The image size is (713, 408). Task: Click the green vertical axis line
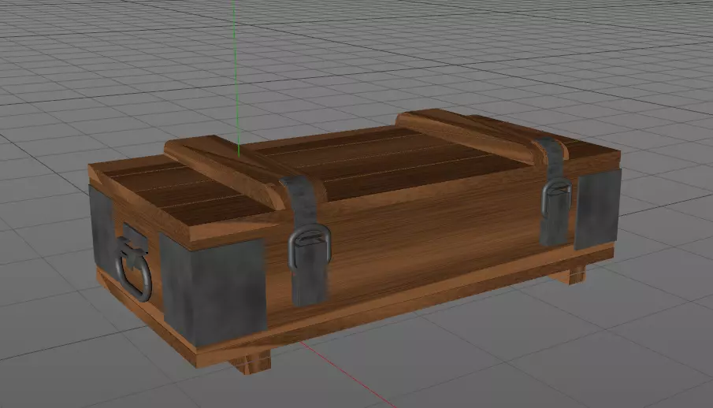(236, 77)
